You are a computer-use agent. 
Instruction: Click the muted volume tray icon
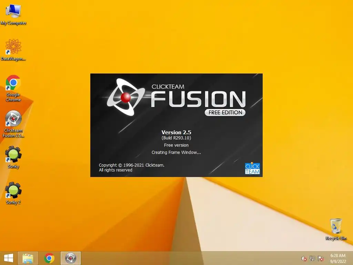[x=304, y=258]
